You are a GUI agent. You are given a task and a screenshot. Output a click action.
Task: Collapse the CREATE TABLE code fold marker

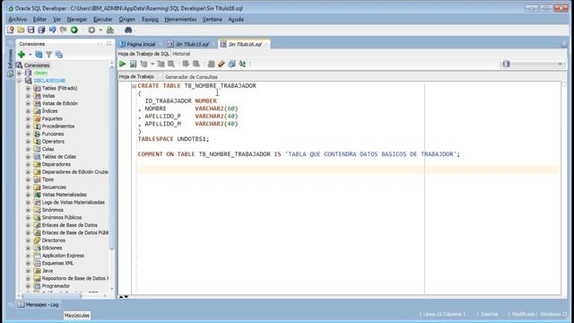134,86
